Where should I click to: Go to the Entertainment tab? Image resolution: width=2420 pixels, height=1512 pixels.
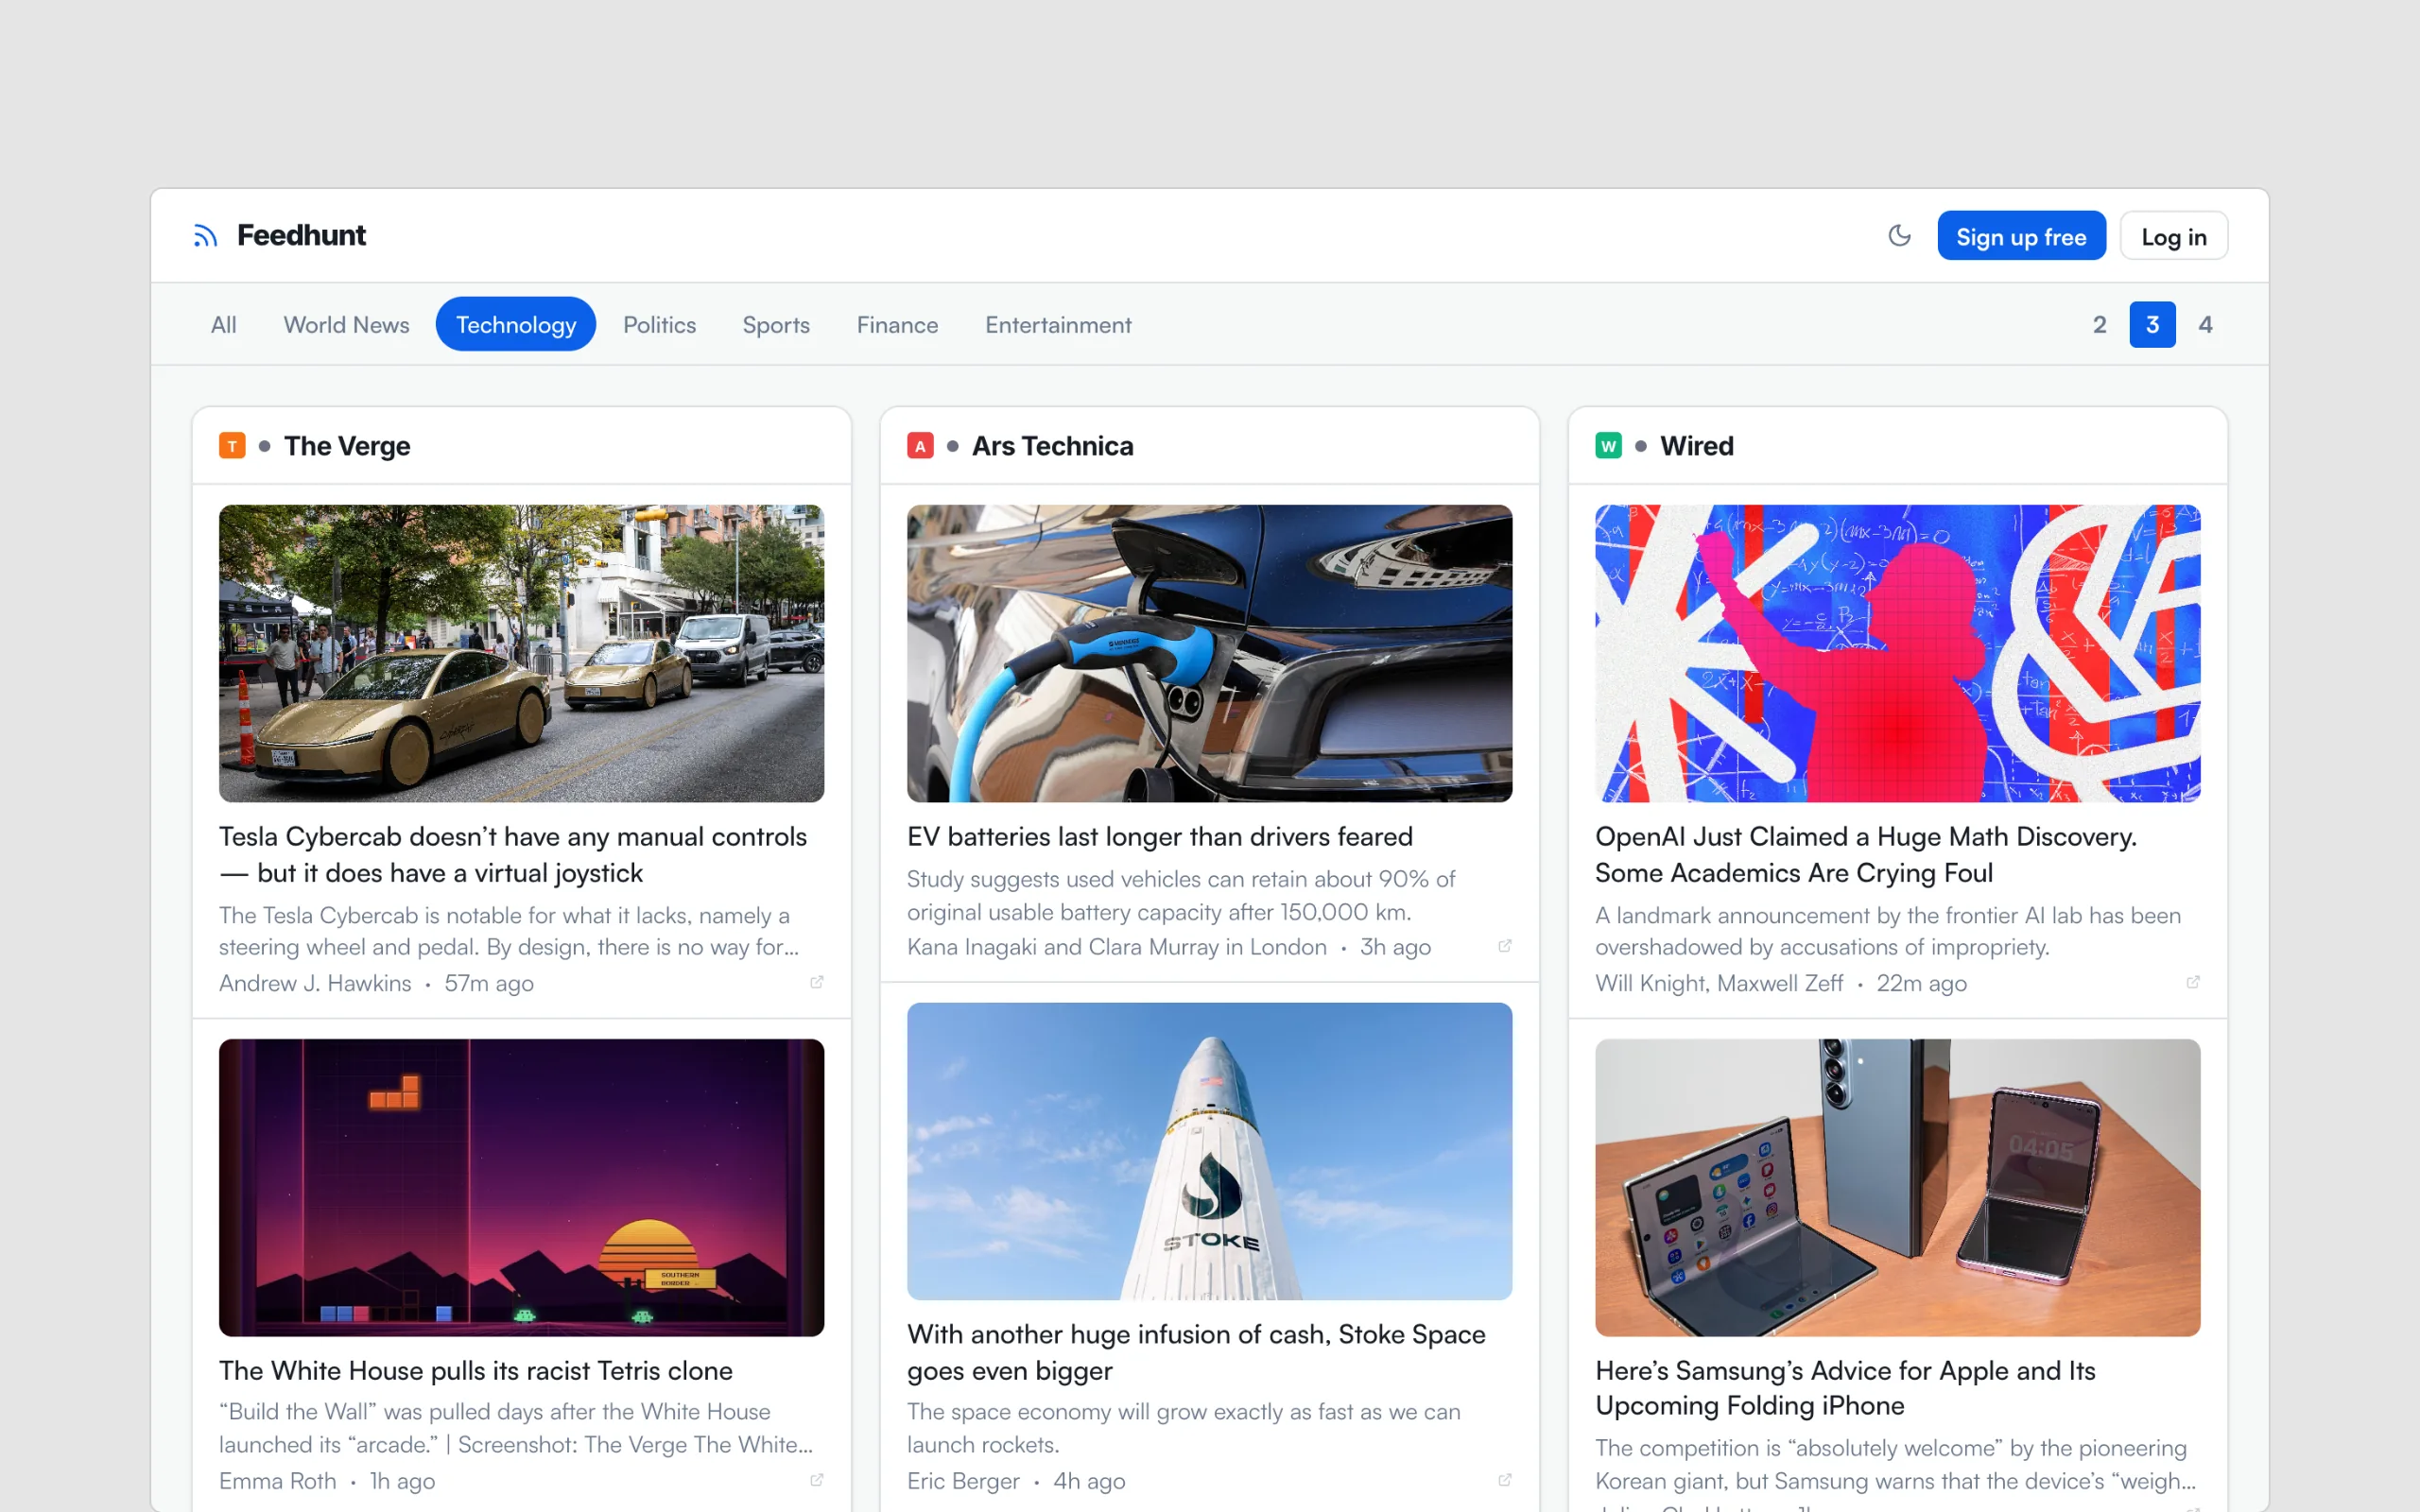point(1058,325)
